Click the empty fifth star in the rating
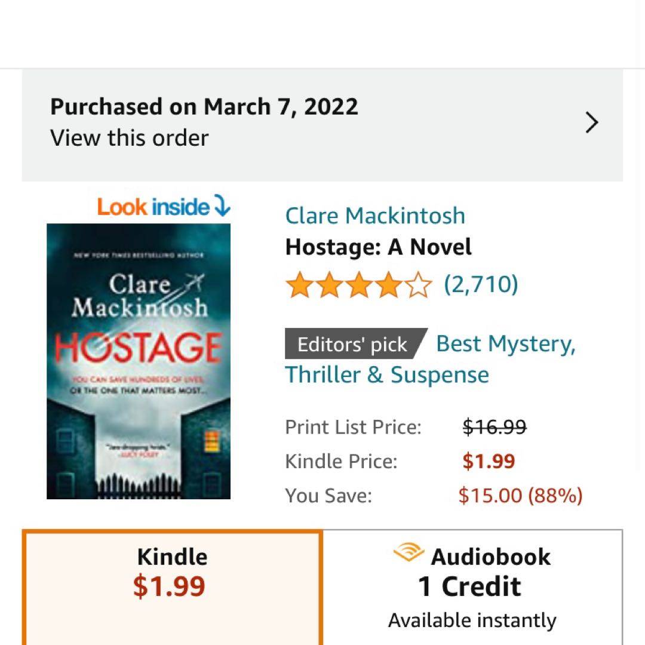645x645 pixels. [419, 285]
